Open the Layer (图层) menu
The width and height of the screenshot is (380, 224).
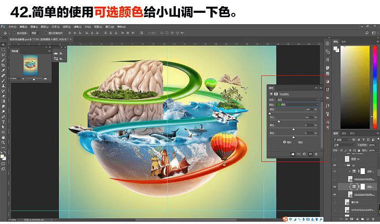click(x=45, y=27)
